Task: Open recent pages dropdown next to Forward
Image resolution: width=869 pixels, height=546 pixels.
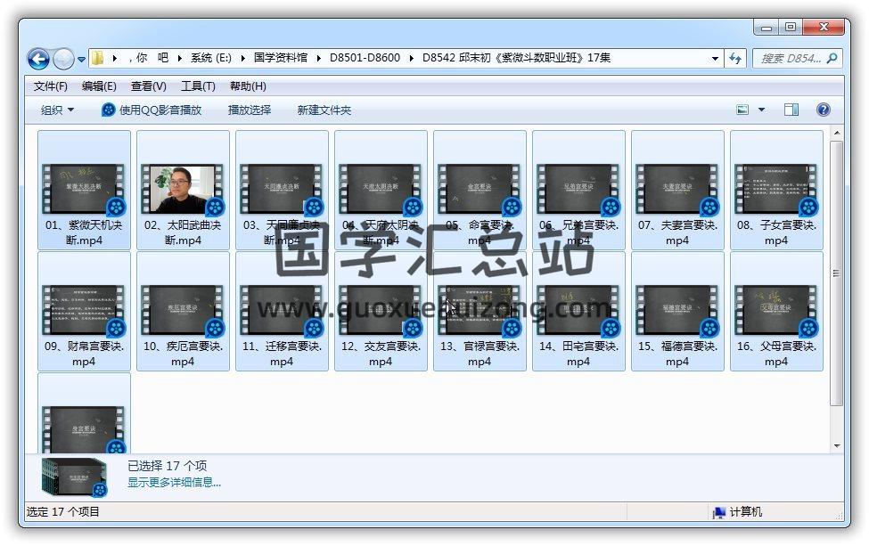Action: [x=82, y=60]
